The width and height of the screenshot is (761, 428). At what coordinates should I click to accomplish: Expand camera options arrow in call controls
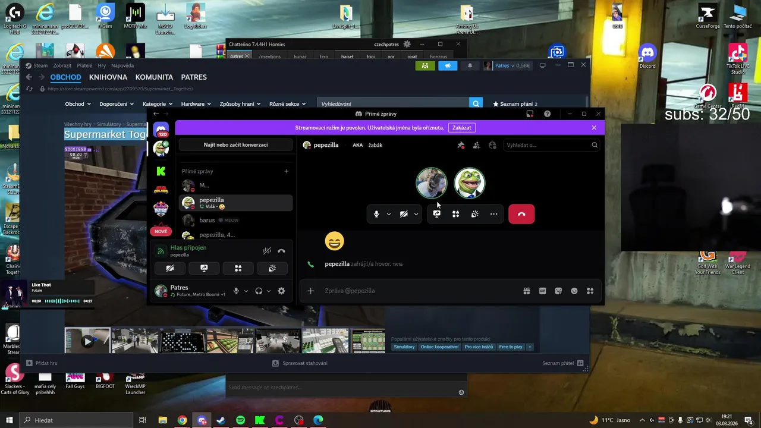(x=416, y=214)
